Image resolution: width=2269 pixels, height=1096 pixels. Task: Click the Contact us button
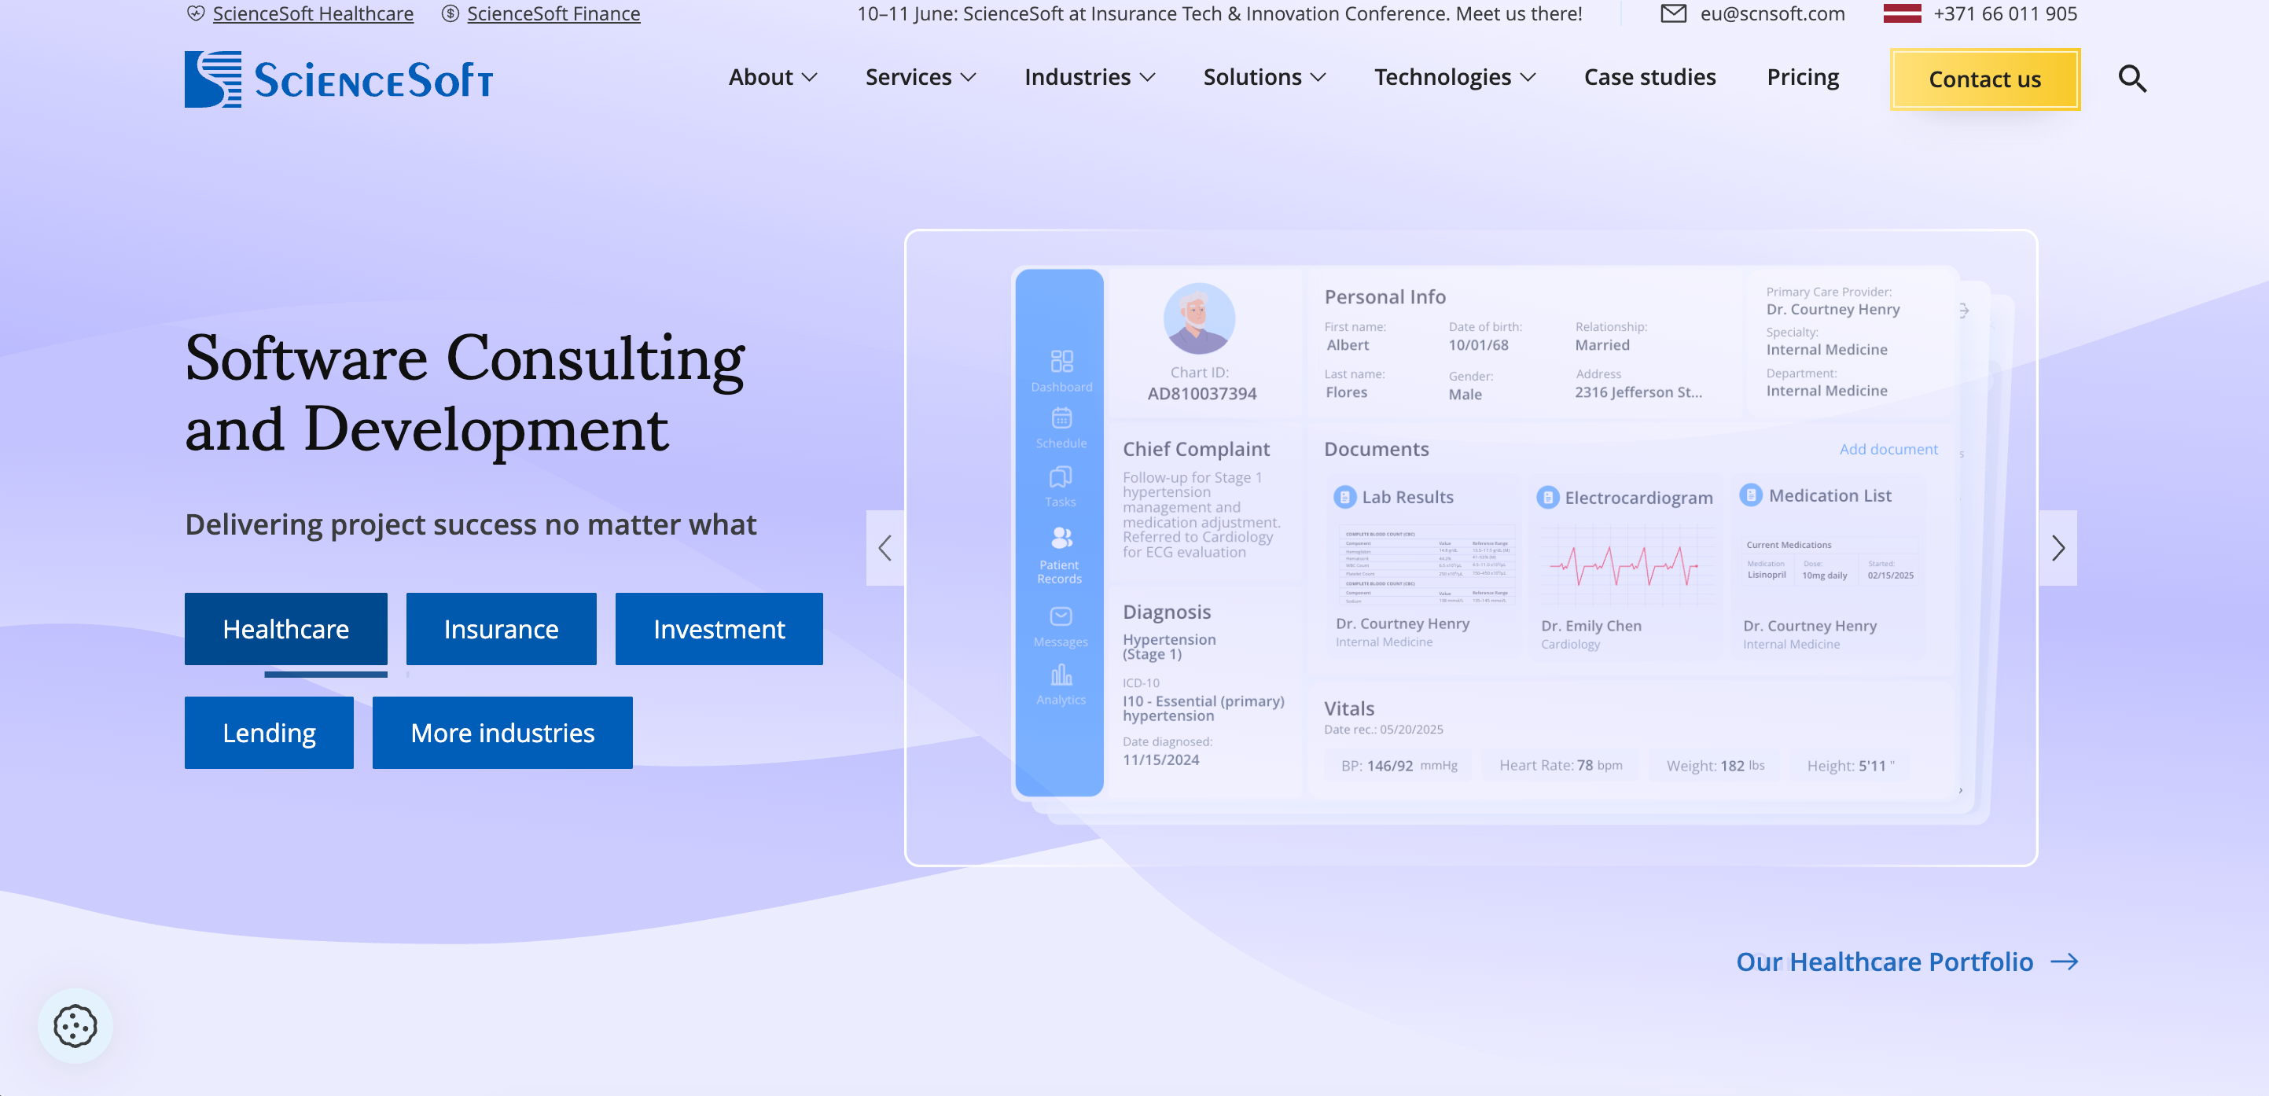click(1984, 79)
